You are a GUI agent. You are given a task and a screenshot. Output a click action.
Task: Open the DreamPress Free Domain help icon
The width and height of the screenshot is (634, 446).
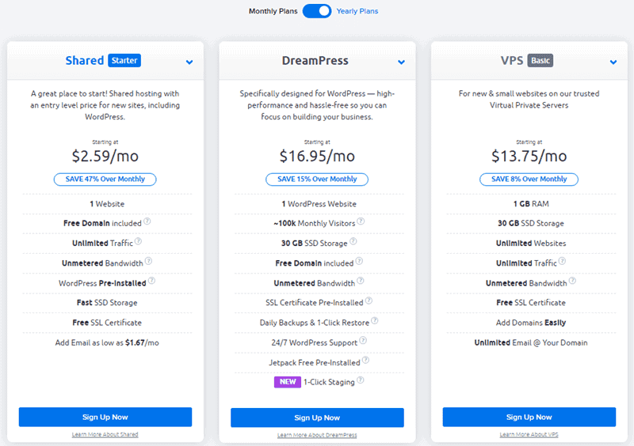(359, 261)
